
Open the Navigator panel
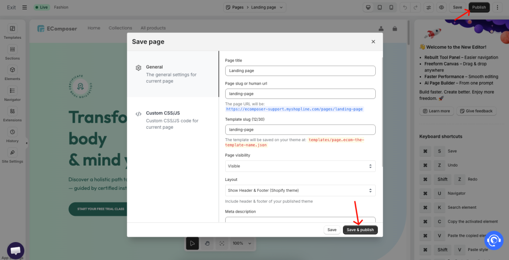coord(12,93)
